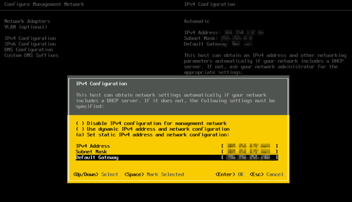The image size is (352, 202).
Task: Click Subnet Mask line in right panel
Action: pyautogui.click(x=218, y=38)
